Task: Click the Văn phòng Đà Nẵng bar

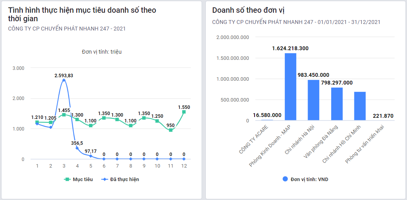Action: coord(337,104)
